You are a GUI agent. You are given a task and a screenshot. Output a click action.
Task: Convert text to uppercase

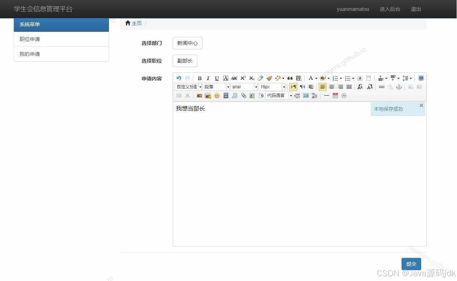[x=360, y=87]
